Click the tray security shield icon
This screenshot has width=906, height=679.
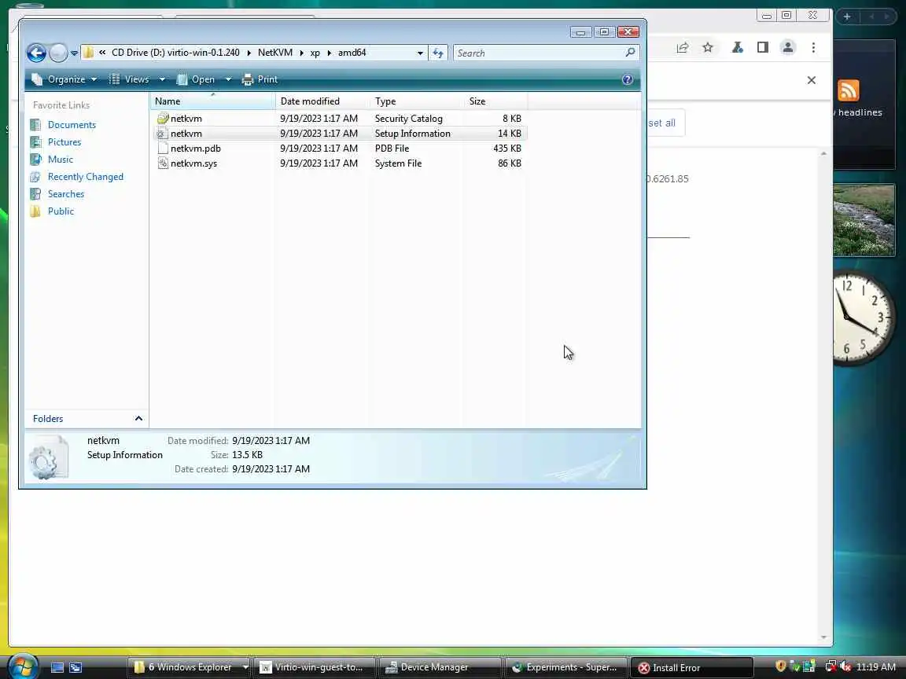tap(781, 666)
